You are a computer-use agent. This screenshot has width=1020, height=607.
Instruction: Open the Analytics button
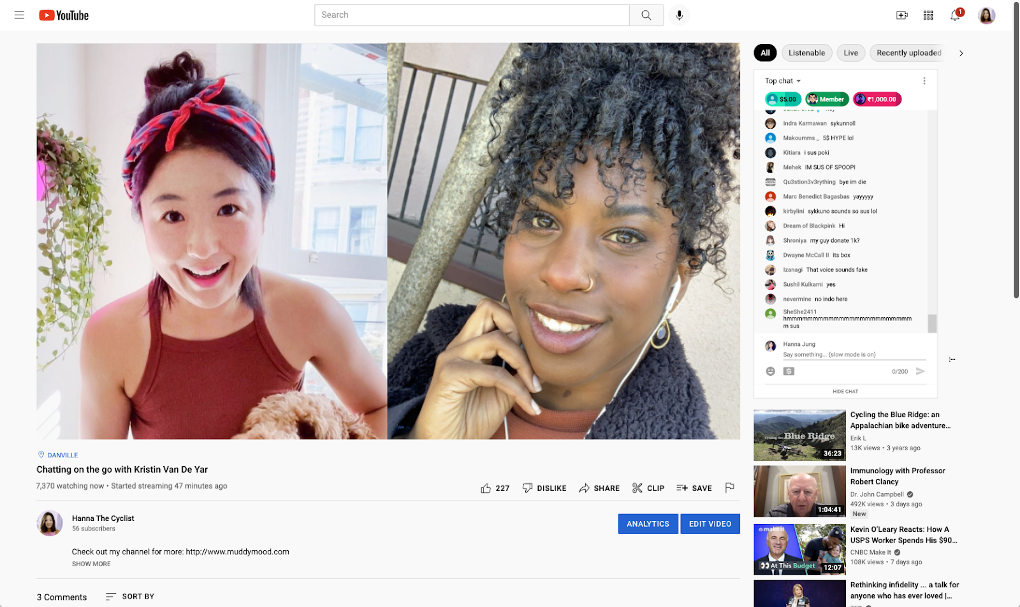[x=648, y=524]
